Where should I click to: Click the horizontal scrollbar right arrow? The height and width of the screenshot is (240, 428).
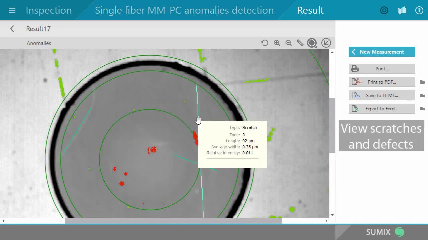(x=327, y=221)
